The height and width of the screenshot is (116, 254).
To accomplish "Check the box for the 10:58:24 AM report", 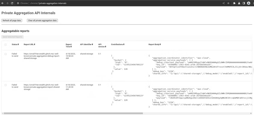I will click(x=5, y=54).
